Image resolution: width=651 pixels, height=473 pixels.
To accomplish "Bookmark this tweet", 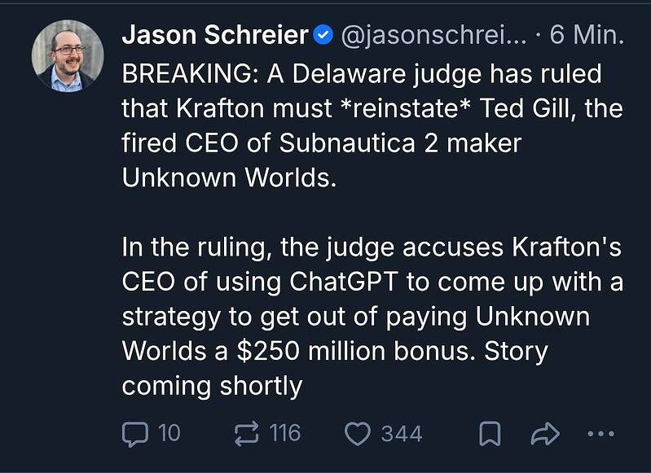I will [488, 434].
